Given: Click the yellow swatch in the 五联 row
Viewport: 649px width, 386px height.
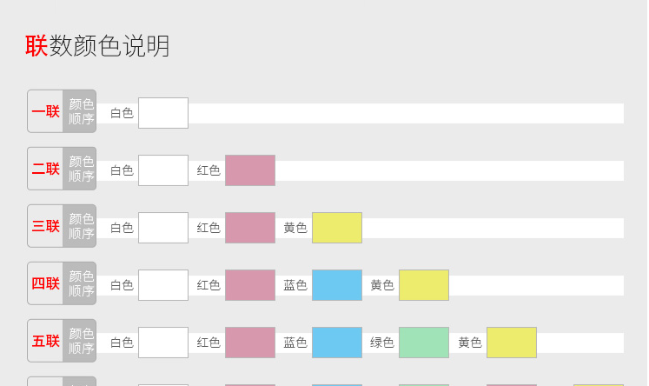Looking at the screenshot, I should pyautogui.click(x=512, y=343).
